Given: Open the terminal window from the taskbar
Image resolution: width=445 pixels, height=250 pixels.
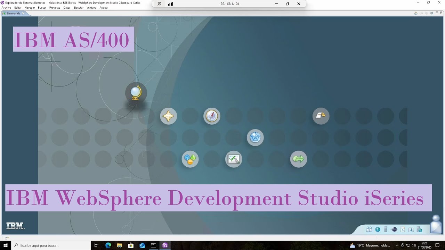Looking at the screenshot, I should pos(153,245).
